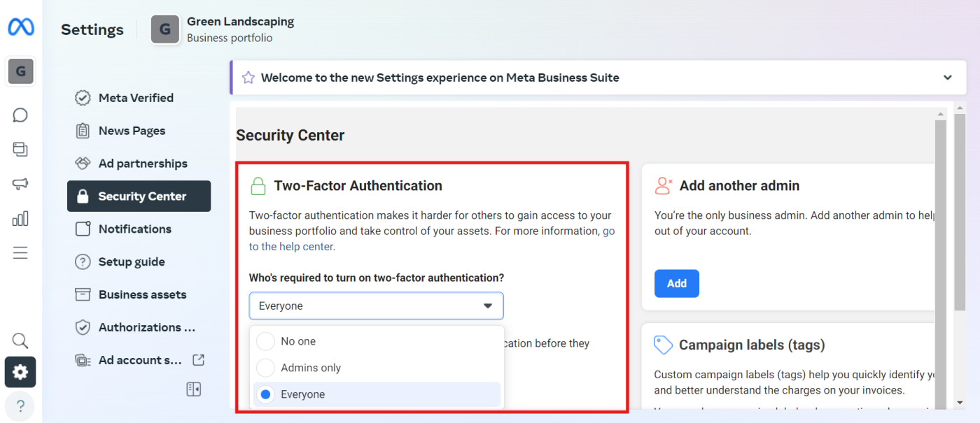Open the All tools hamburger icon
This screenshot has width=980, height=423.
pos(20,253)
